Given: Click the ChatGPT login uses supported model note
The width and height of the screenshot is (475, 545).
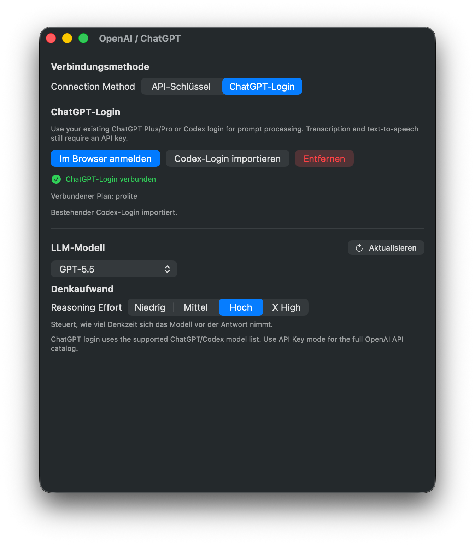Looking at the screenshot, I should [x=227, y=344].
